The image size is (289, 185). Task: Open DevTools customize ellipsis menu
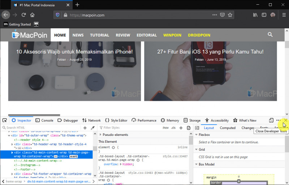tap(279, 120)
